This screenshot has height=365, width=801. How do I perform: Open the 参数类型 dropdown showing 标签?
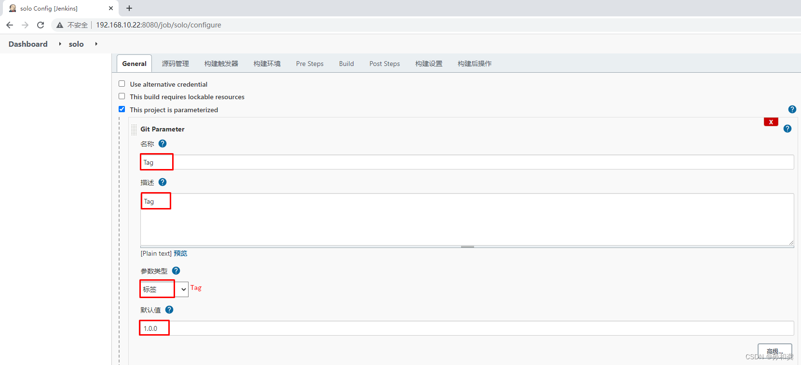tap(164, 289)
